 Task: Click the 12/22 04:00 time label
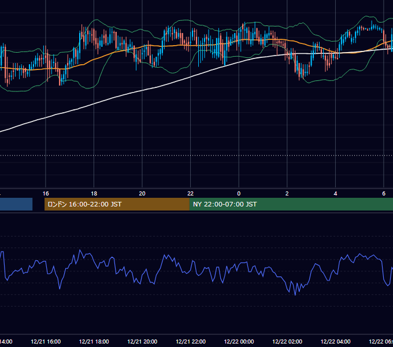pos(336,341)
